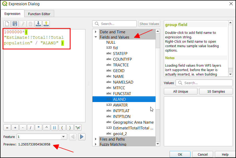The width and height of the screenshot is (236, 158).
Task: Insert the string concatenation || operator
Action: coord(54,128)
